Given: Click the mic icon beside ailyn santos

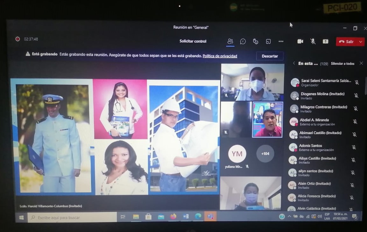Looking at the screenshot, I should coord(353,173).
